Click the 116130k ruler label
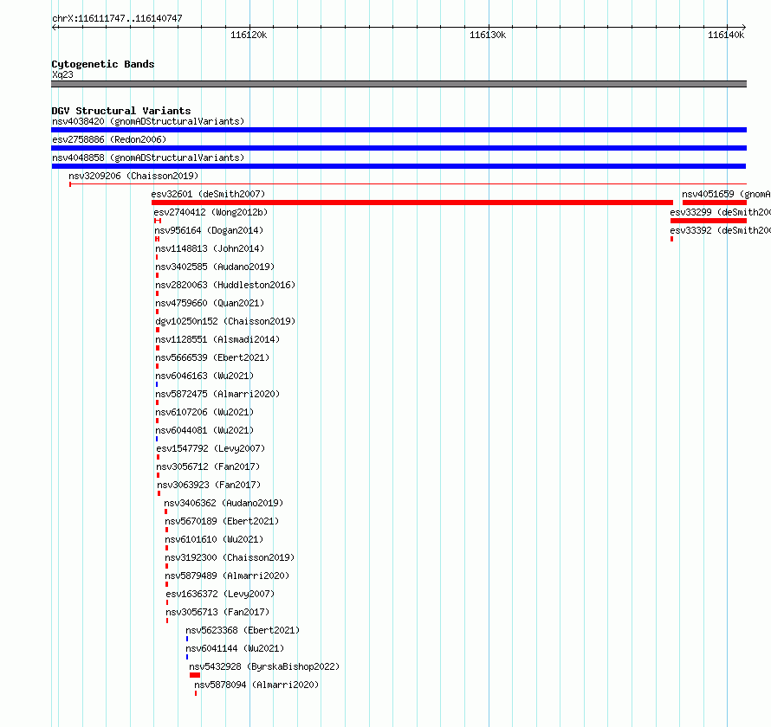 point(488,35)
